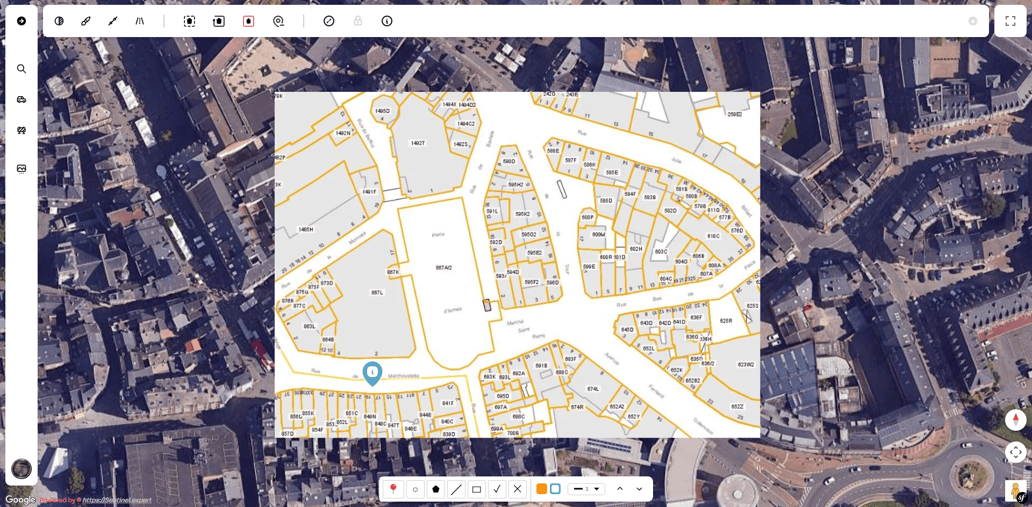Click the map pin minus icon
This screenshot has width=1032, height=507.
coord(278,21)
